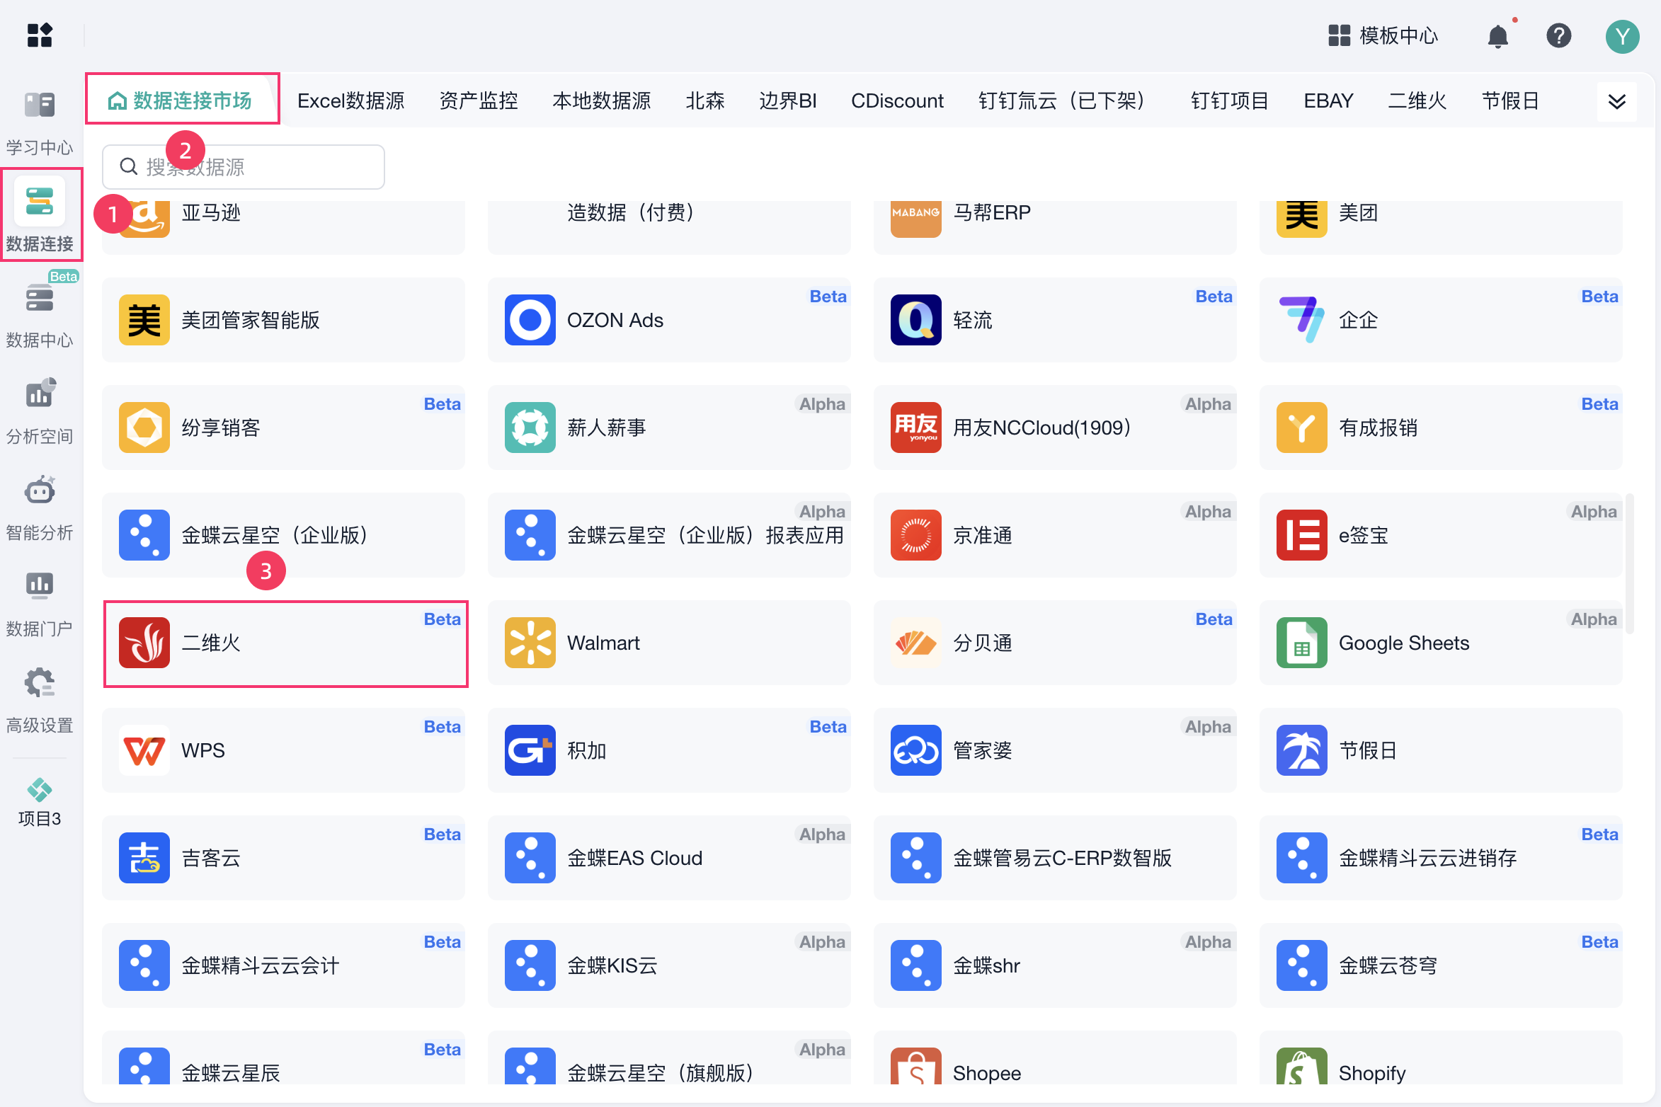Open the CDiscount tab
1661x1107 pixels.
pyautogui.click(x=897, y=101)
